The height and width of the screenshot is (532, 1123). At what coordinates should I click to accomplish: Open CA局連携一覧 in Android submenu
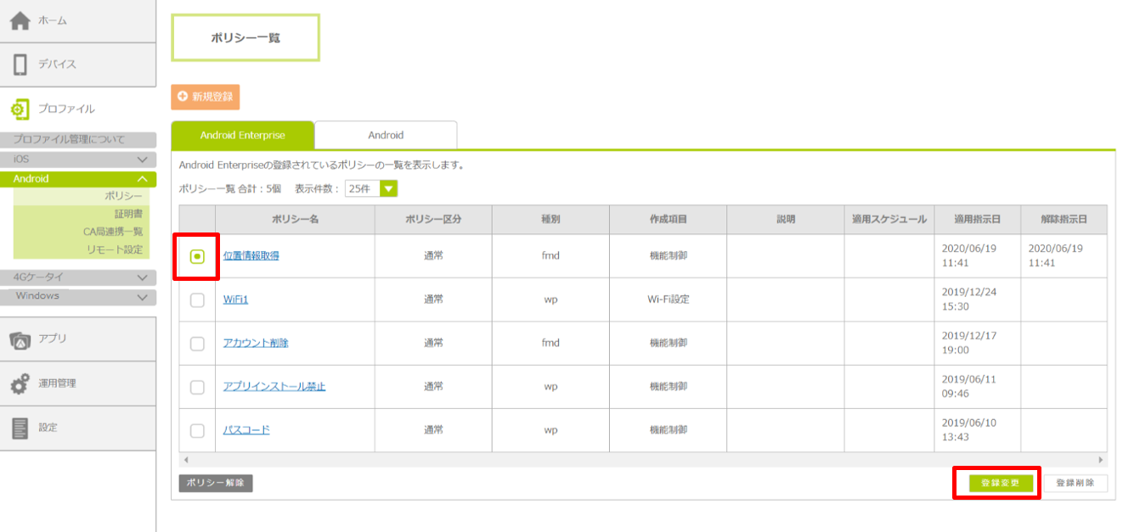click(113, 231)
